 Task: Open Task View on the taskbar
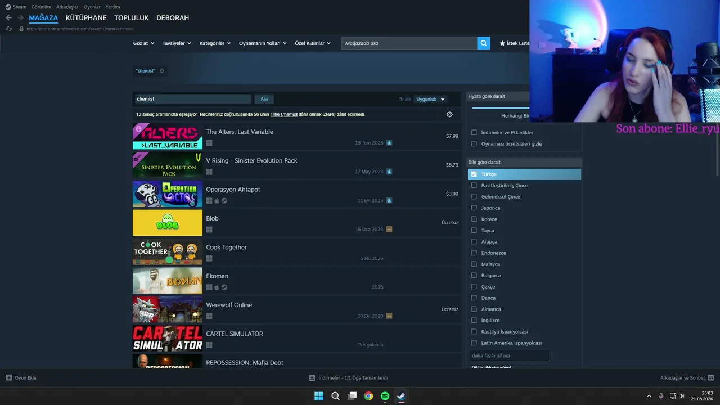pos(352,396)
